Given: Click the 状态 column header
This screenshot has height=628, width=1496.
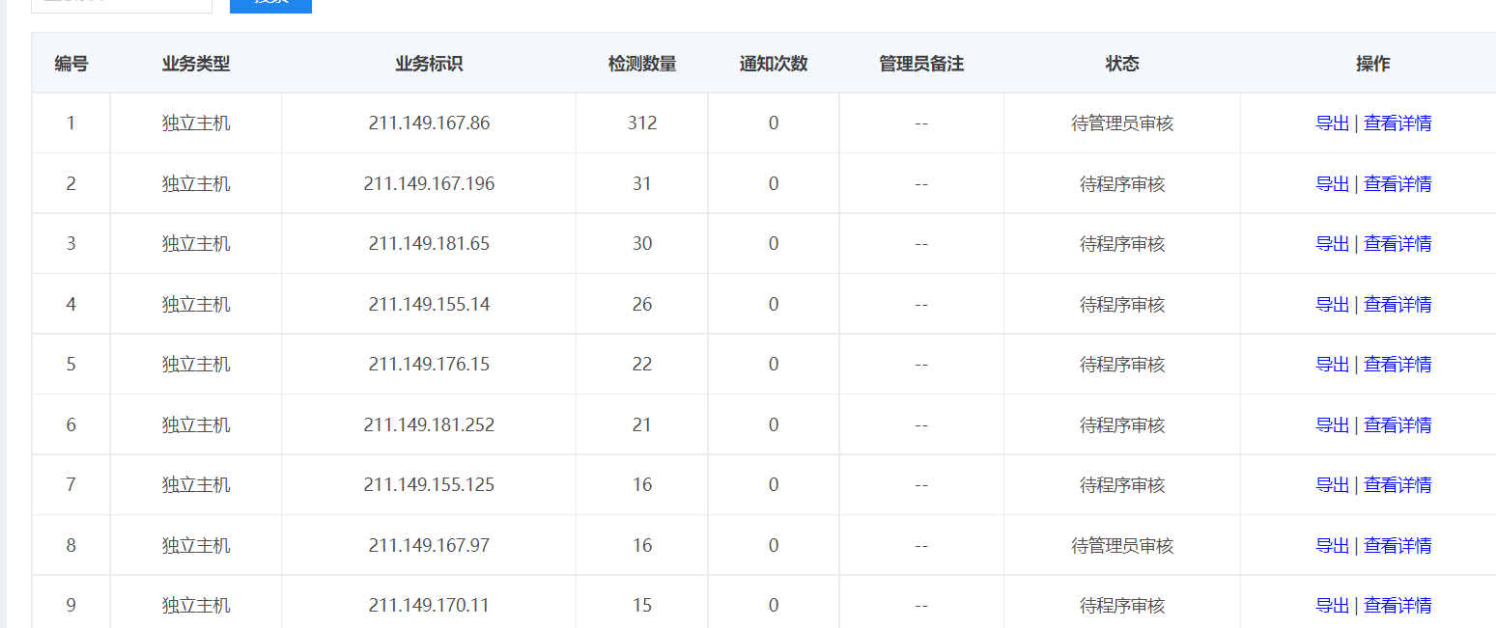Looking at the screenshot, I should coord(1121,64).
